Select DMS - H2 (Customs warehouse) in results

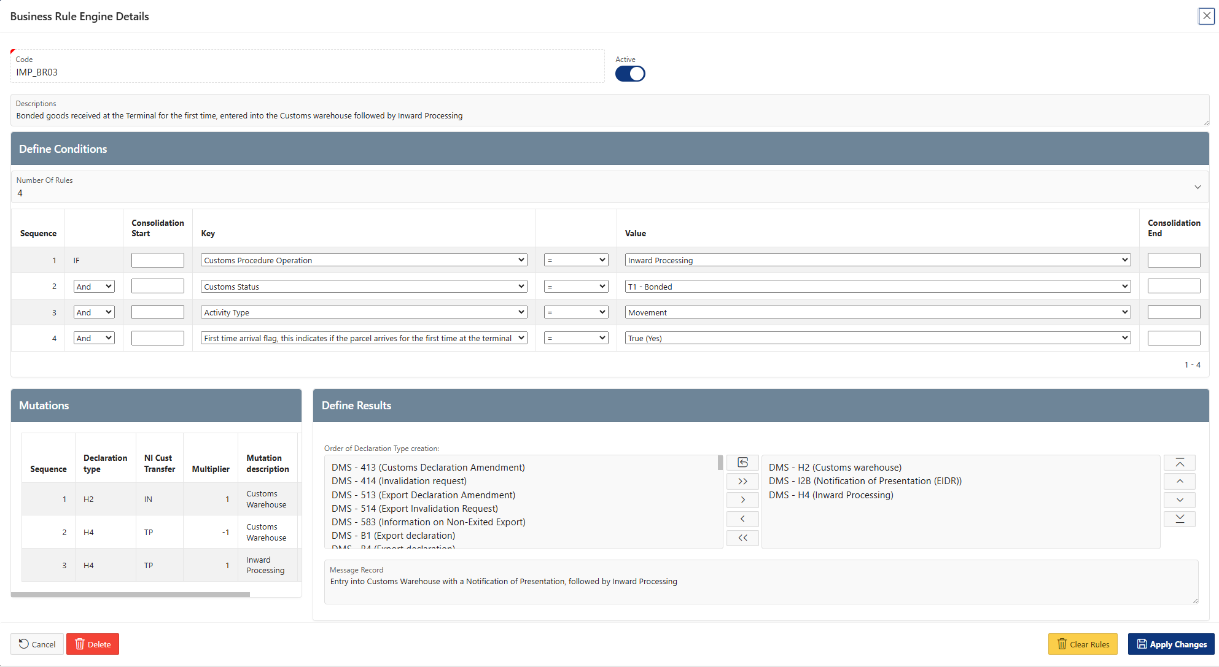(x=835, y=468)
